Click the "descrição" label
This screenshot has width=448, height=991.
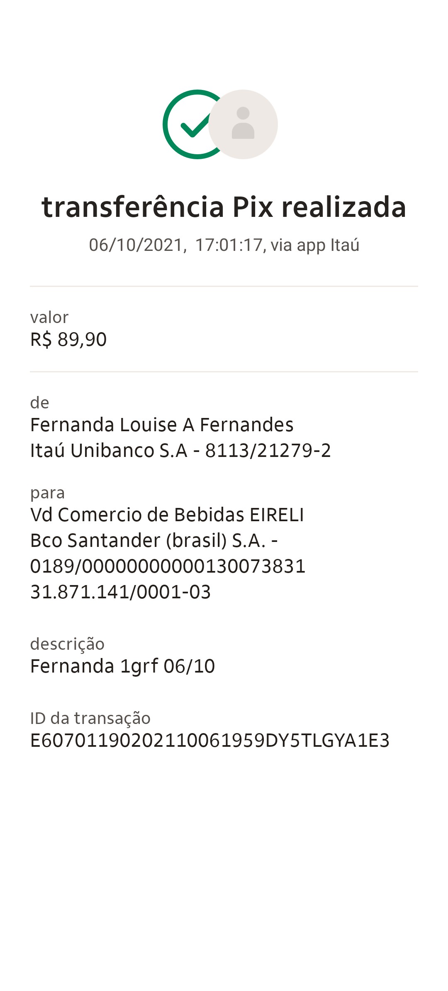(x=67, y=644)
